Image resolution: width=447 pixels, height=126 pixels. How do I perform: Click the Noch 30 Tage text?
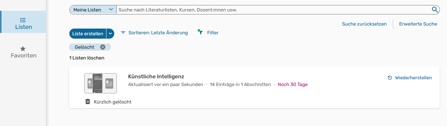292,84
